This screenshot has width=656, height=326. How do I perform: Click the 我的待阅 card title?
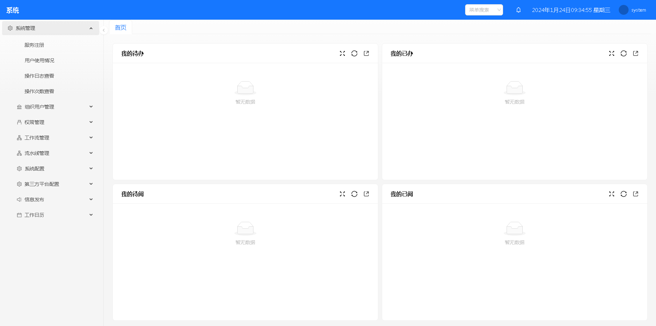(x=133, y=194)
